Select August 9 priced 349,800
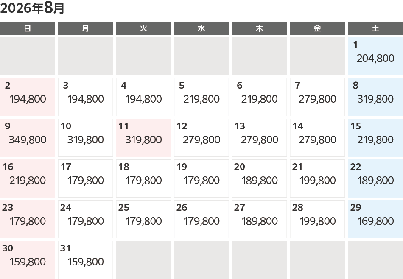Viewport: 403px width, 279px height. 28,138
